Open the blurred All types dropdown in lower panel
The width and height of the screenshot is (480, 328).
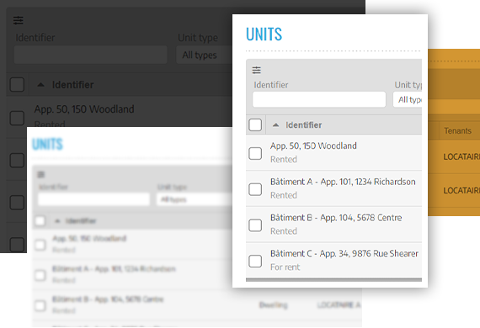pyautogui.click(x=194, y=199)
